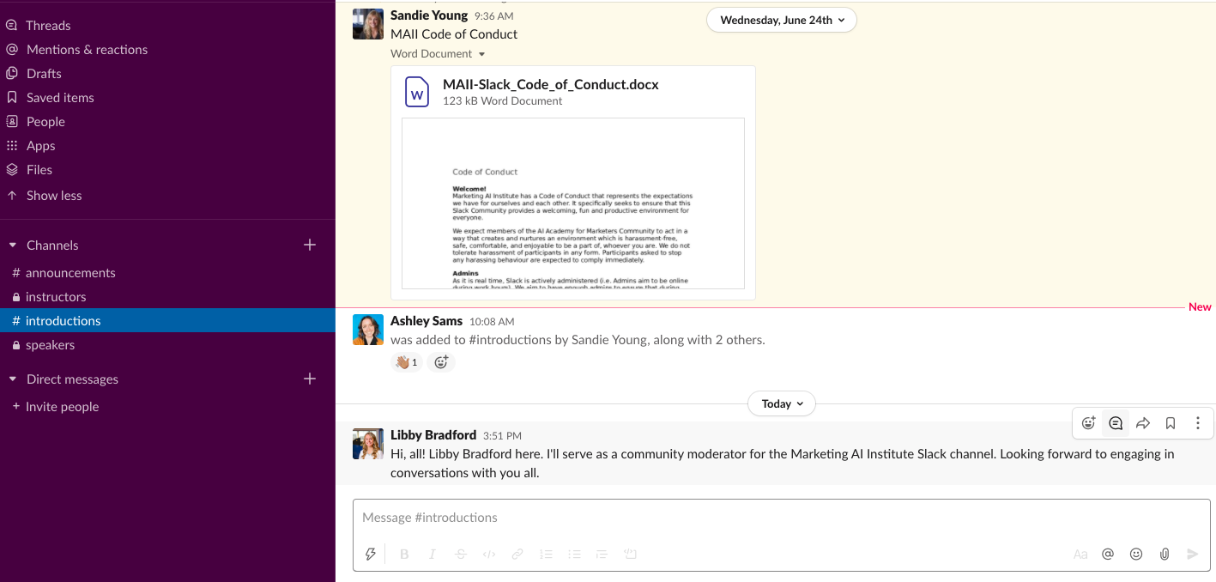The height and width of the screenshot is (582, 1216).
Task: Open the #announcements channel
Action: [70, 273]
